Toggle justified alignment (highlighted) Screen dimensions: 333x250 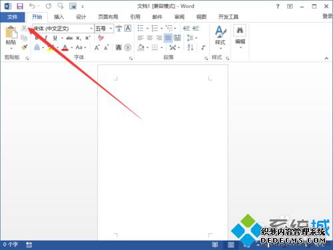tap(168, 38)
